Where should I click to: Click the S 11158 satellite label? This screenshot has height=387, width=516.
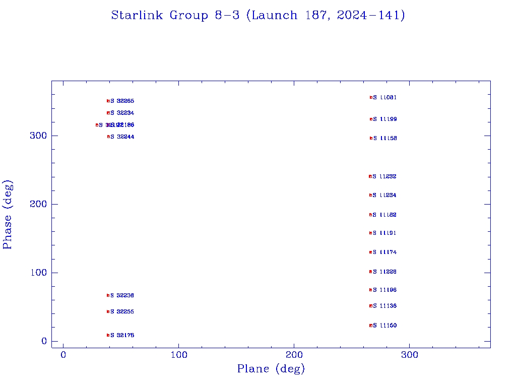[x=385, y=138]
